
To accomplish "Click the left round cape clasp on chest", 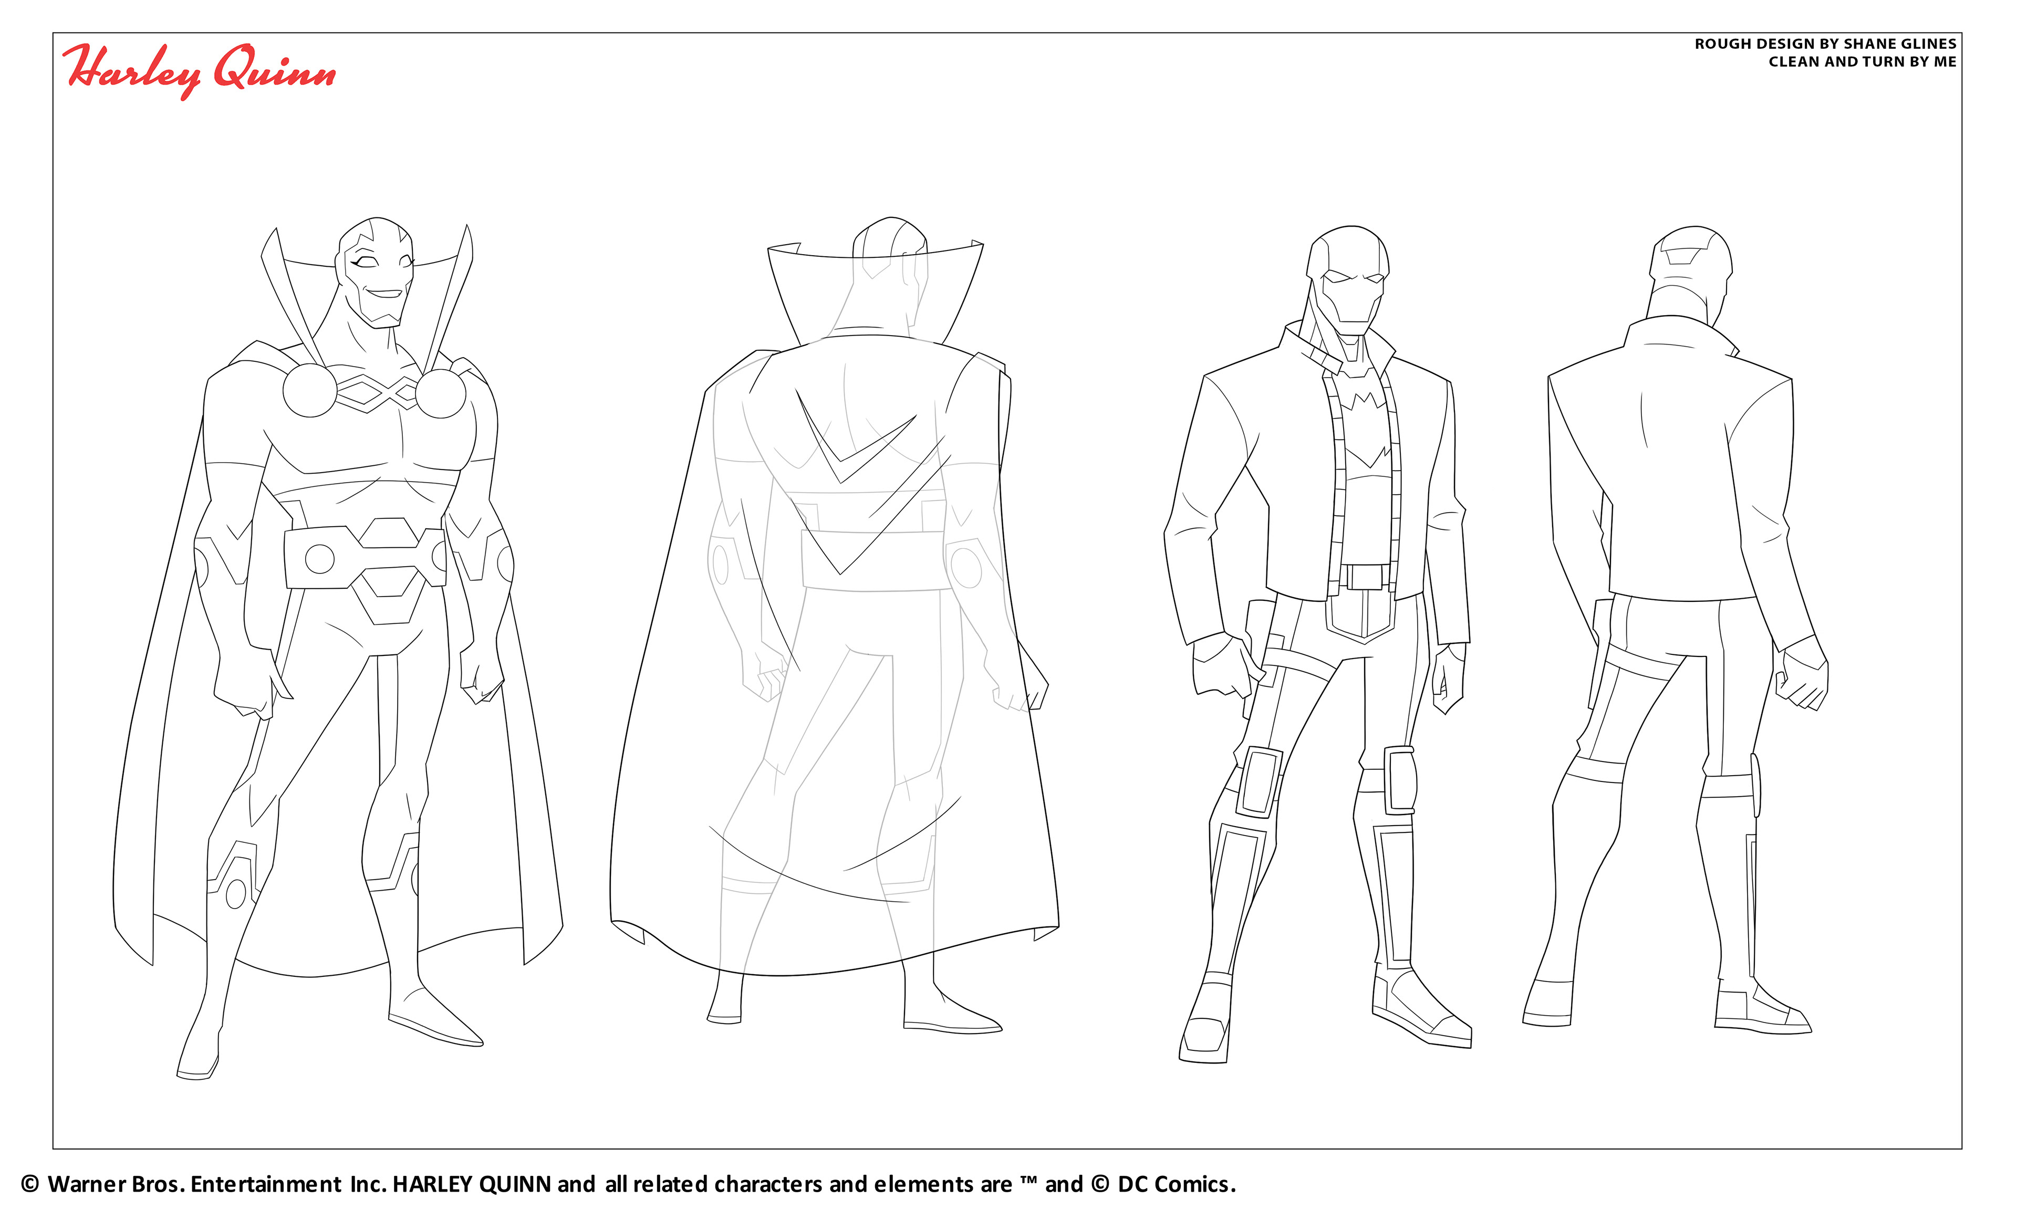I will pos(309,391).
